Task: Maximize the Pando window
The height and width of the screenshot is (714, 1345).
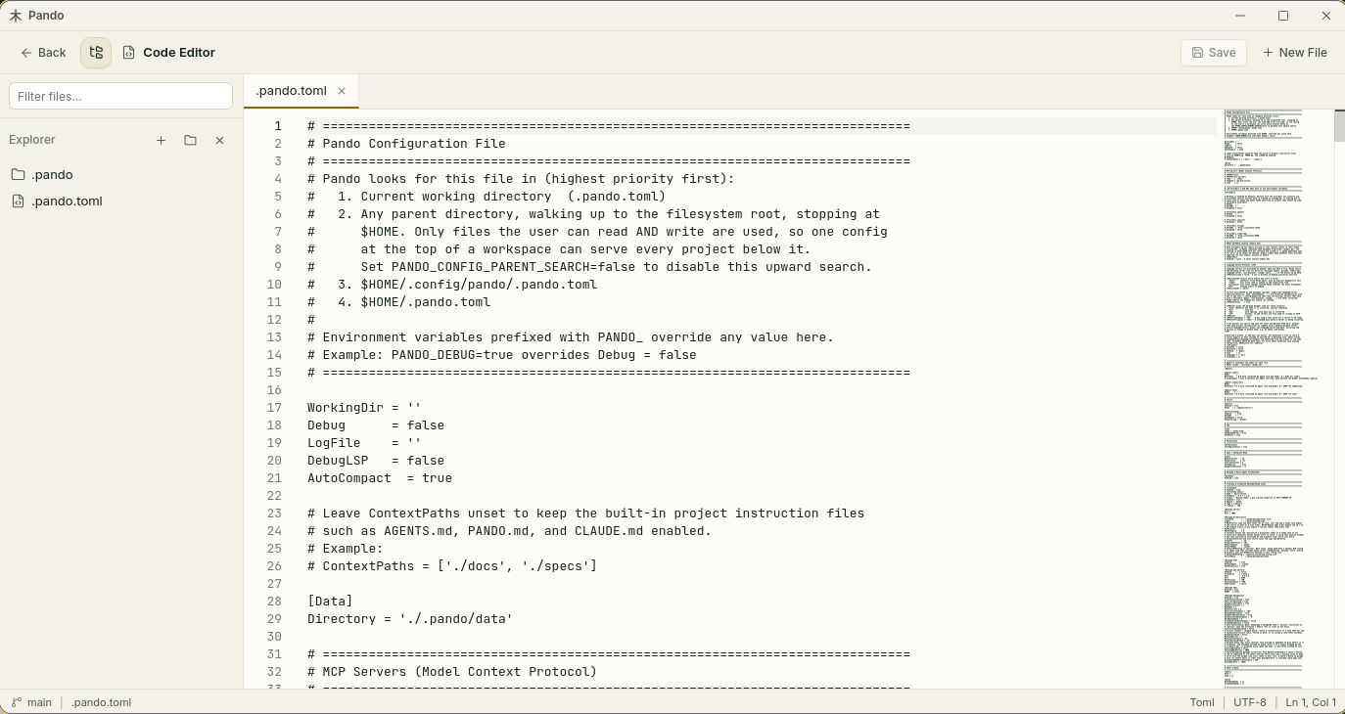Action: point(1283,16)
